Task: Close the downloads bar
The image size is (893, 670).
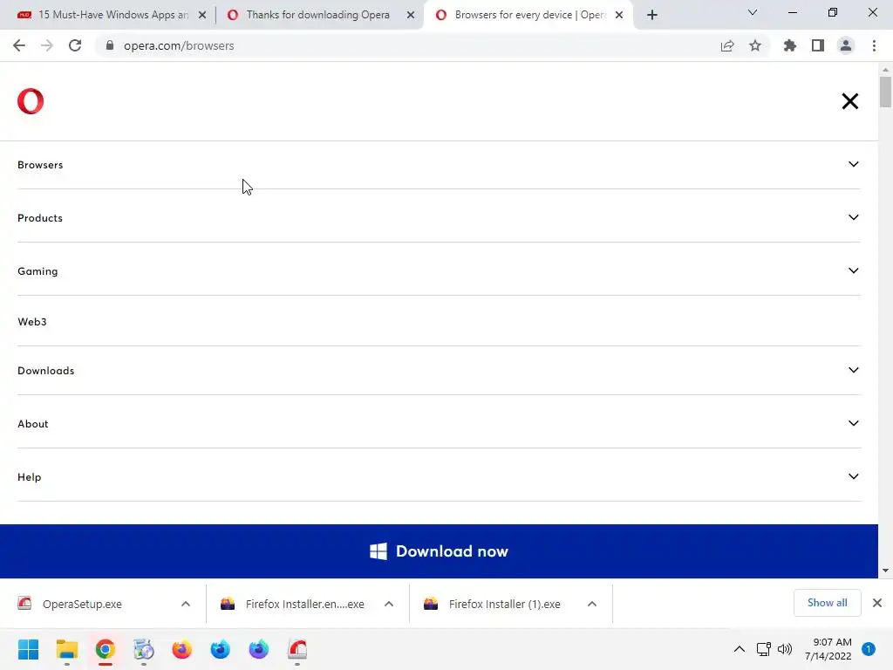Action: (x=877, y=603)
